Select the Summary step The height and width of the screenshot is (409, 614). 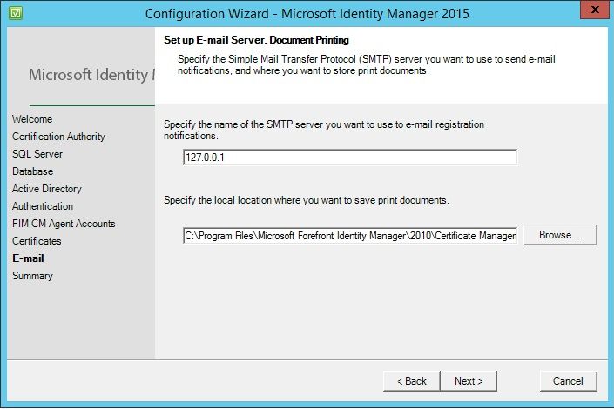point(32,276)
